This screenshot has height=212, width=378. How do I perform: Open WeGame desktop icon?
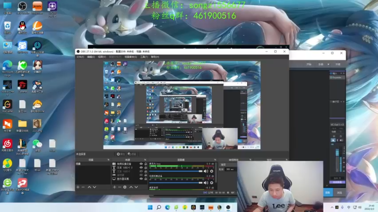coord(8,106)
